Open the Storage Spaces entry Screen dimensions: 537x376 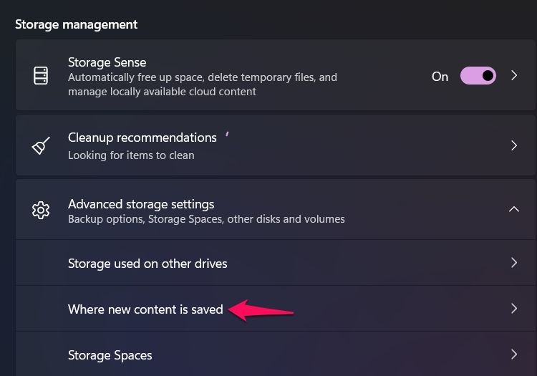click(276, 354)
